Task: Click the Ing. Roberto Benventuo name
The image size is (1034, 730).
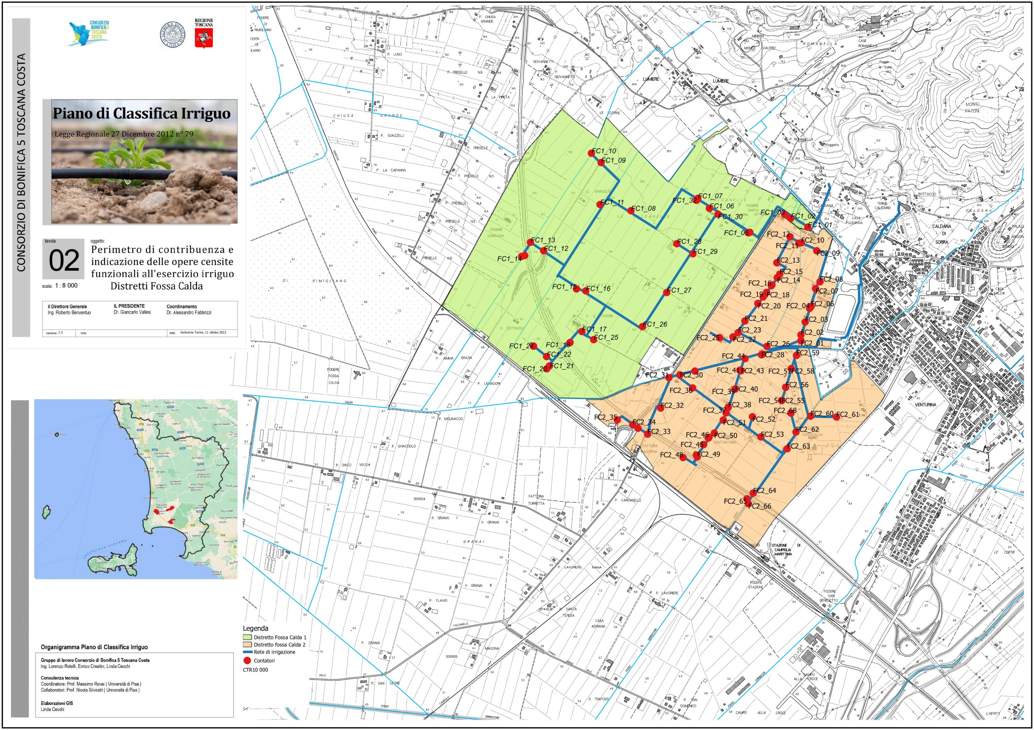Action: 69,312
